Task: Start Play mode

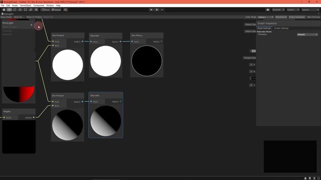Action: click(x=151, y=10)
